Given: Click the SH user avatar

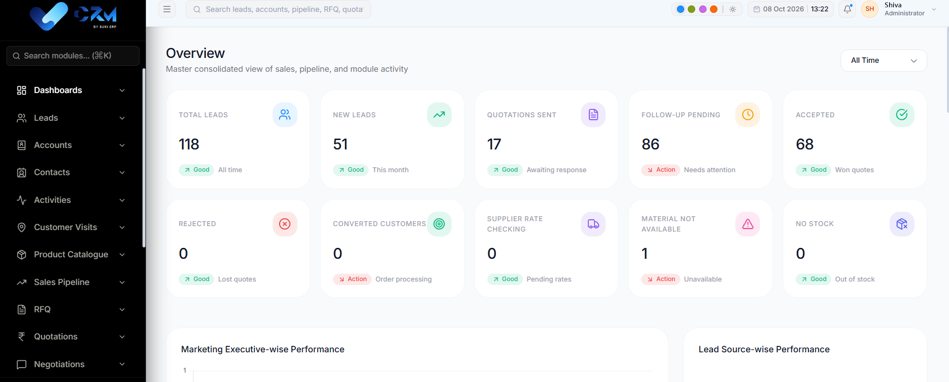Looking at the screenshot, I should (870, 9).
